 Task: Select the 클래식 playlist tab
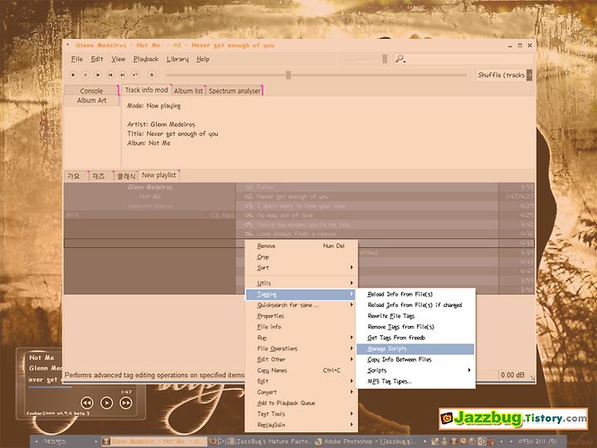126,176
